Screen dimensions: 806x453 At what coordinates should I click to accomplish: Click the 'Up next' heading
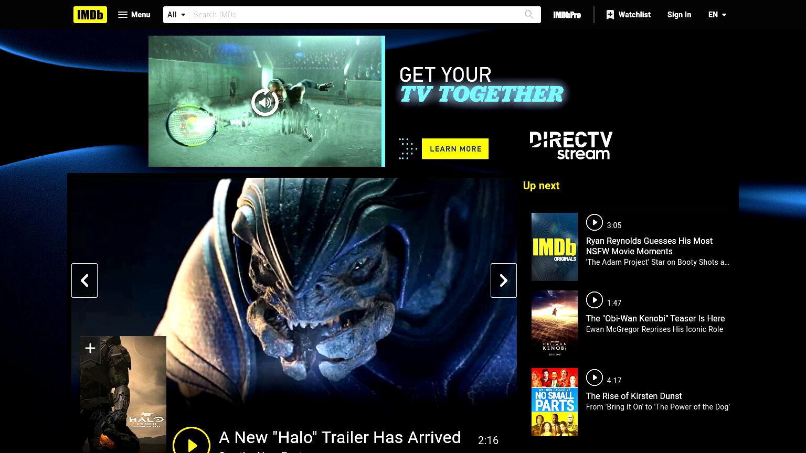(541, 186)
